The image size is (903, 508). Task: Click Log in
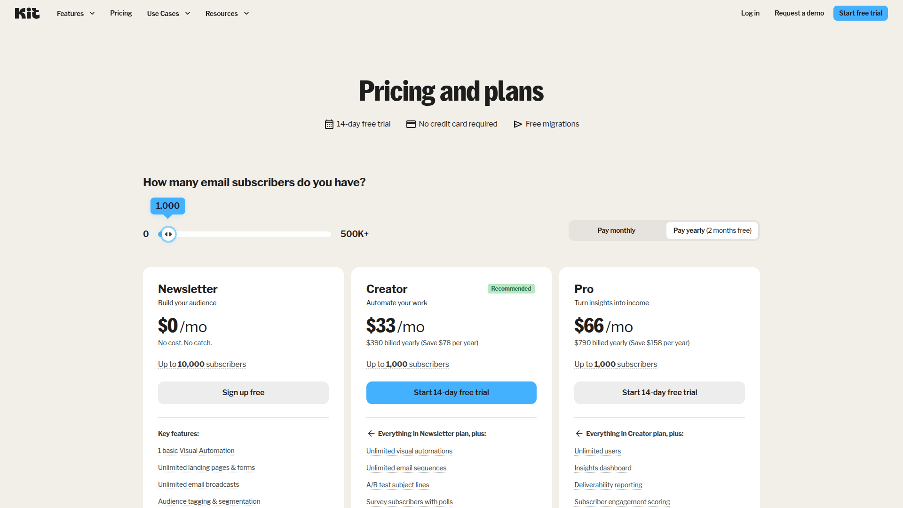750,13
